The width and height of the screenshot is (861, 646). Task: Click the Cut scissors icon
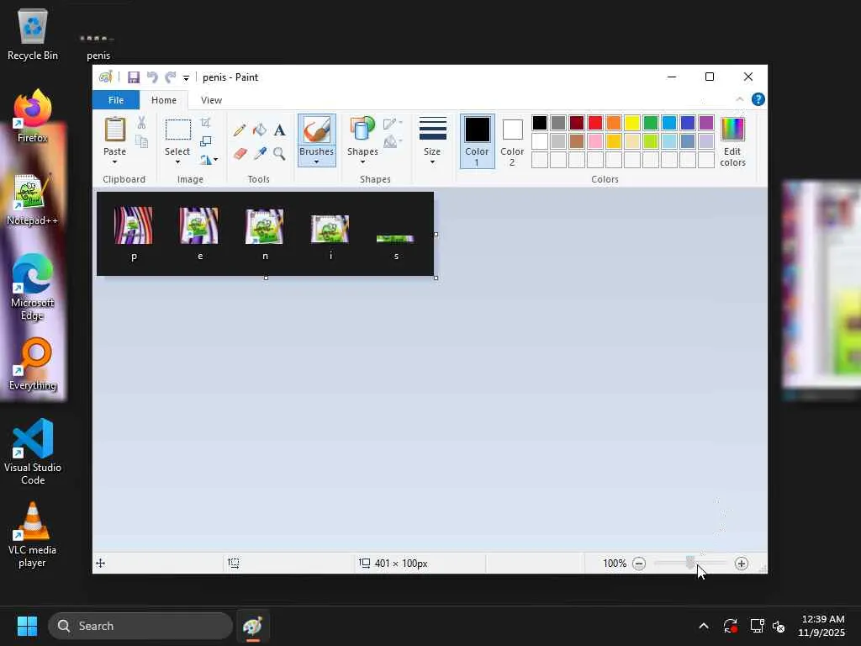(x=141, y=123)
